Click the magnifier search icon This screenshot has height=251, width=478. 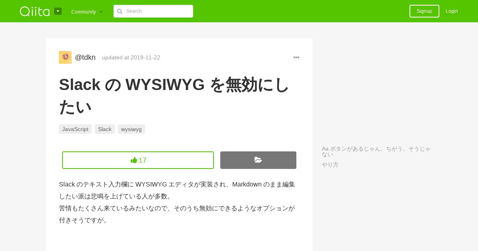(x=119, y=11)
